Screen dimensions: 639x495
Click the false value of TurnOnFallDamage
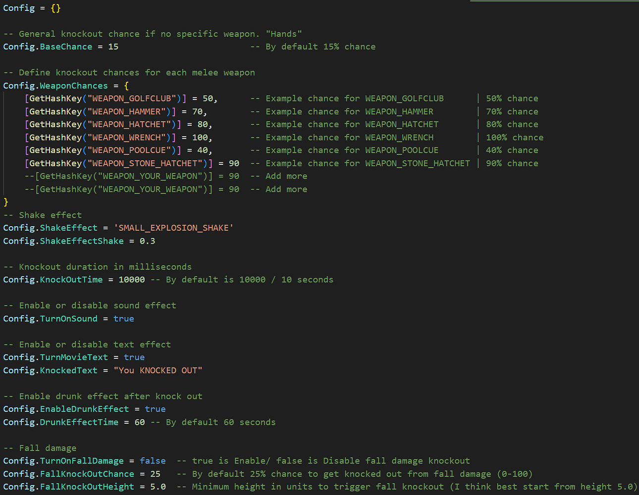[152, 460]
